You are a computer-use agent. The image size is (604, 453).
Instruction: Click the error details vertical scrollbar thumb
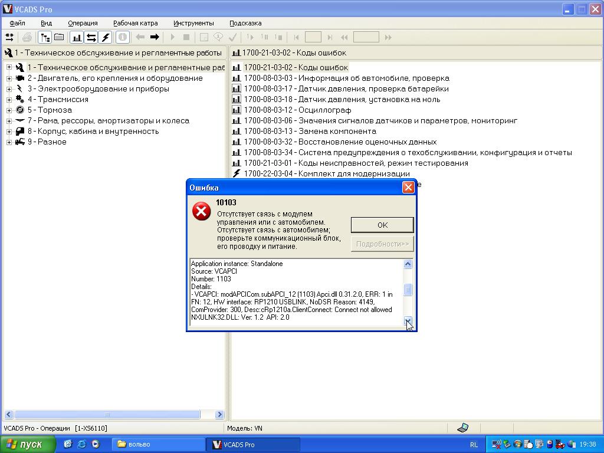(x=408, y=289)
